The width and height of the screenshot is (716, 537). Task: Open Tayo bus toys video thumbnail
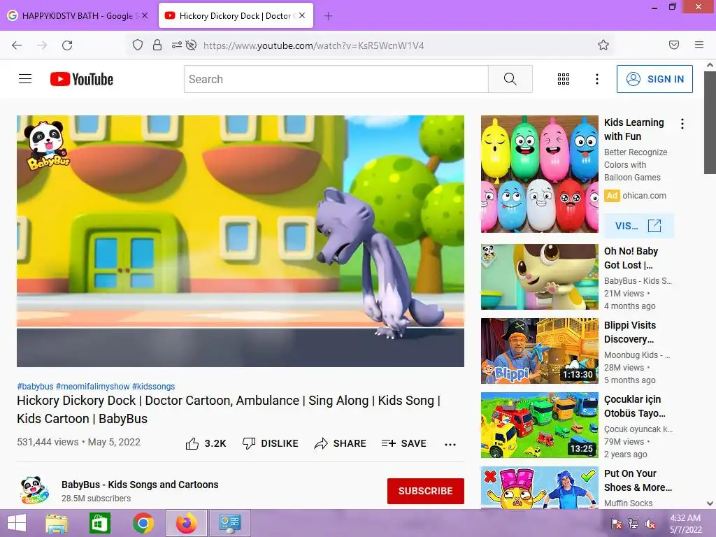539,424
